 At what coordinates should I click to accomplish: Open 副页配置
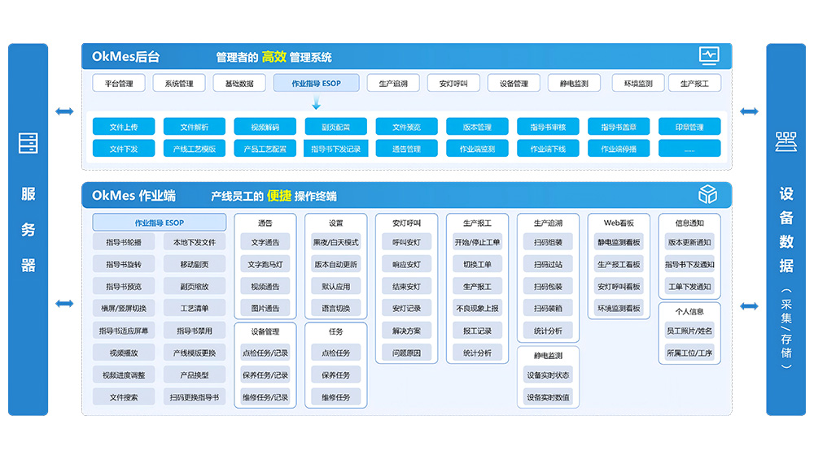336,127
